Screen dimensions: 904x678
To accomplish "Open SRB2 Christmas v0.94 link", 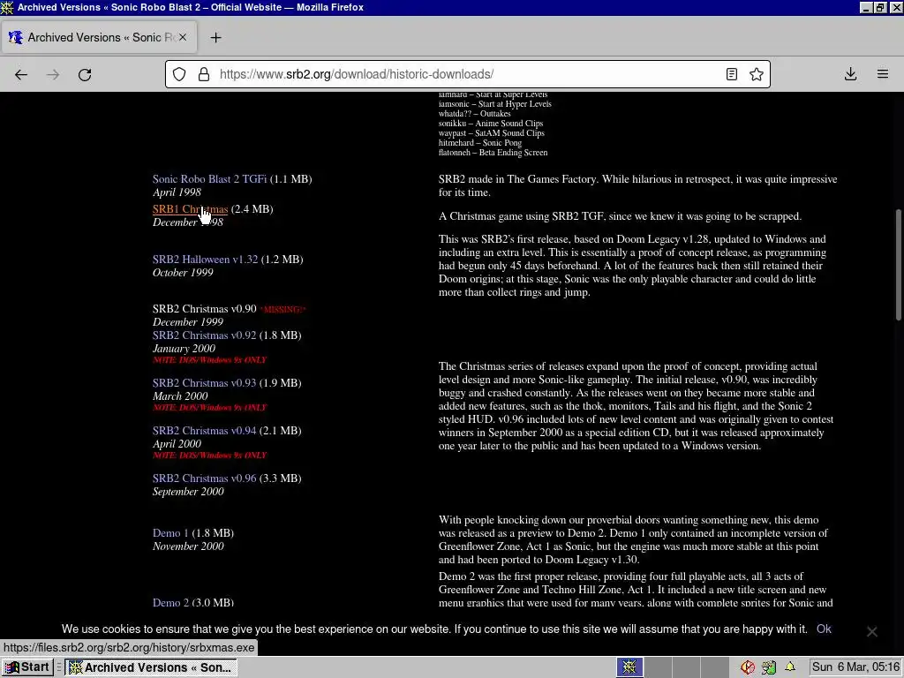I will coord(204,431).
